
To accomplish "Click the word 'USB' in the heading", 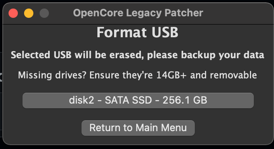I will (165, 32).
